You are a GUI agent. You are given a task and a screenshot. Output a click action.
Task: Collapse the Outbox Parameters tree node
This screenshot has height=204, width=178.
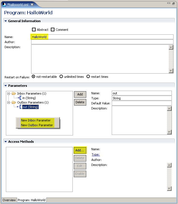pos(8,102)
